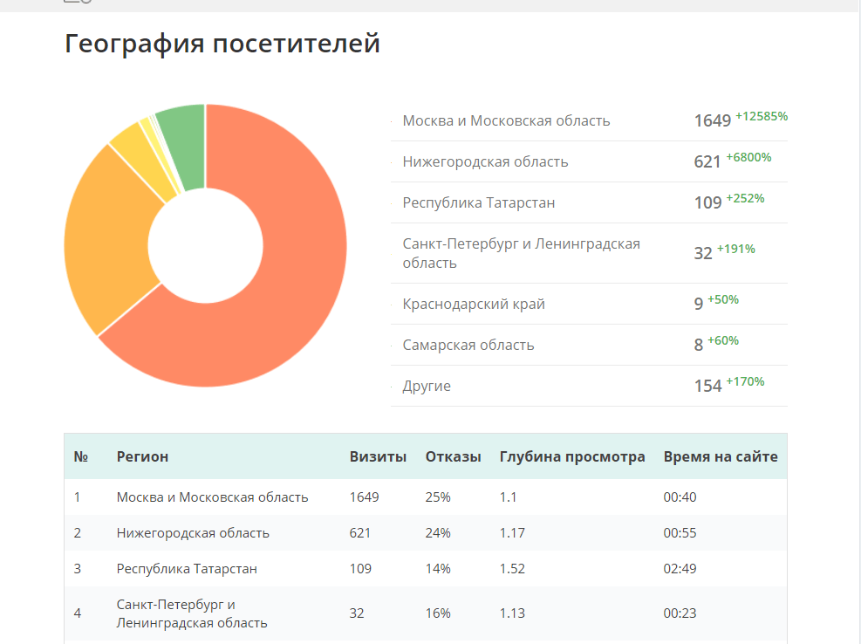Viewport: 861px width, 644px height.
Task: Click the 1.52 view depth cell
Action: click(x=512, y=569)
